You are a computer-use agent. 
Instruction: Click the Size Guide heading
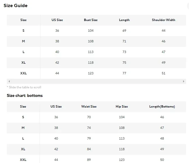click(x=16, y=6)
